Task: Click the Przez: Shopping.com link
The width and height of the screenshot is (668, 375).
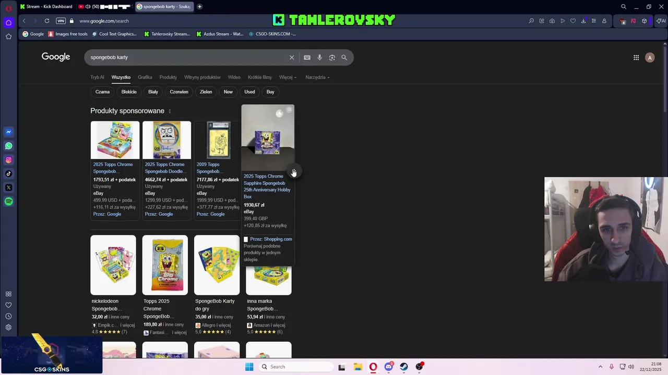Action: (271, 239)
